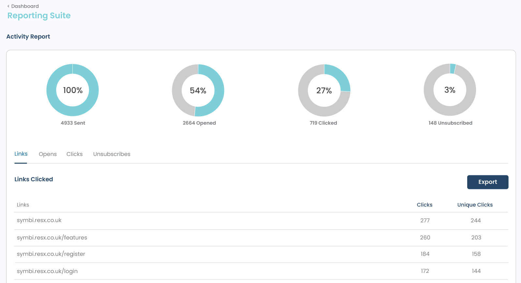Select the symbi.resx.co.uk/register link

(x=51, y=254)
